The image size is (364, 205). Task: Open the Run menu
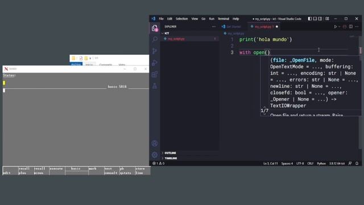pyautogui.click(x=212, y=19)
